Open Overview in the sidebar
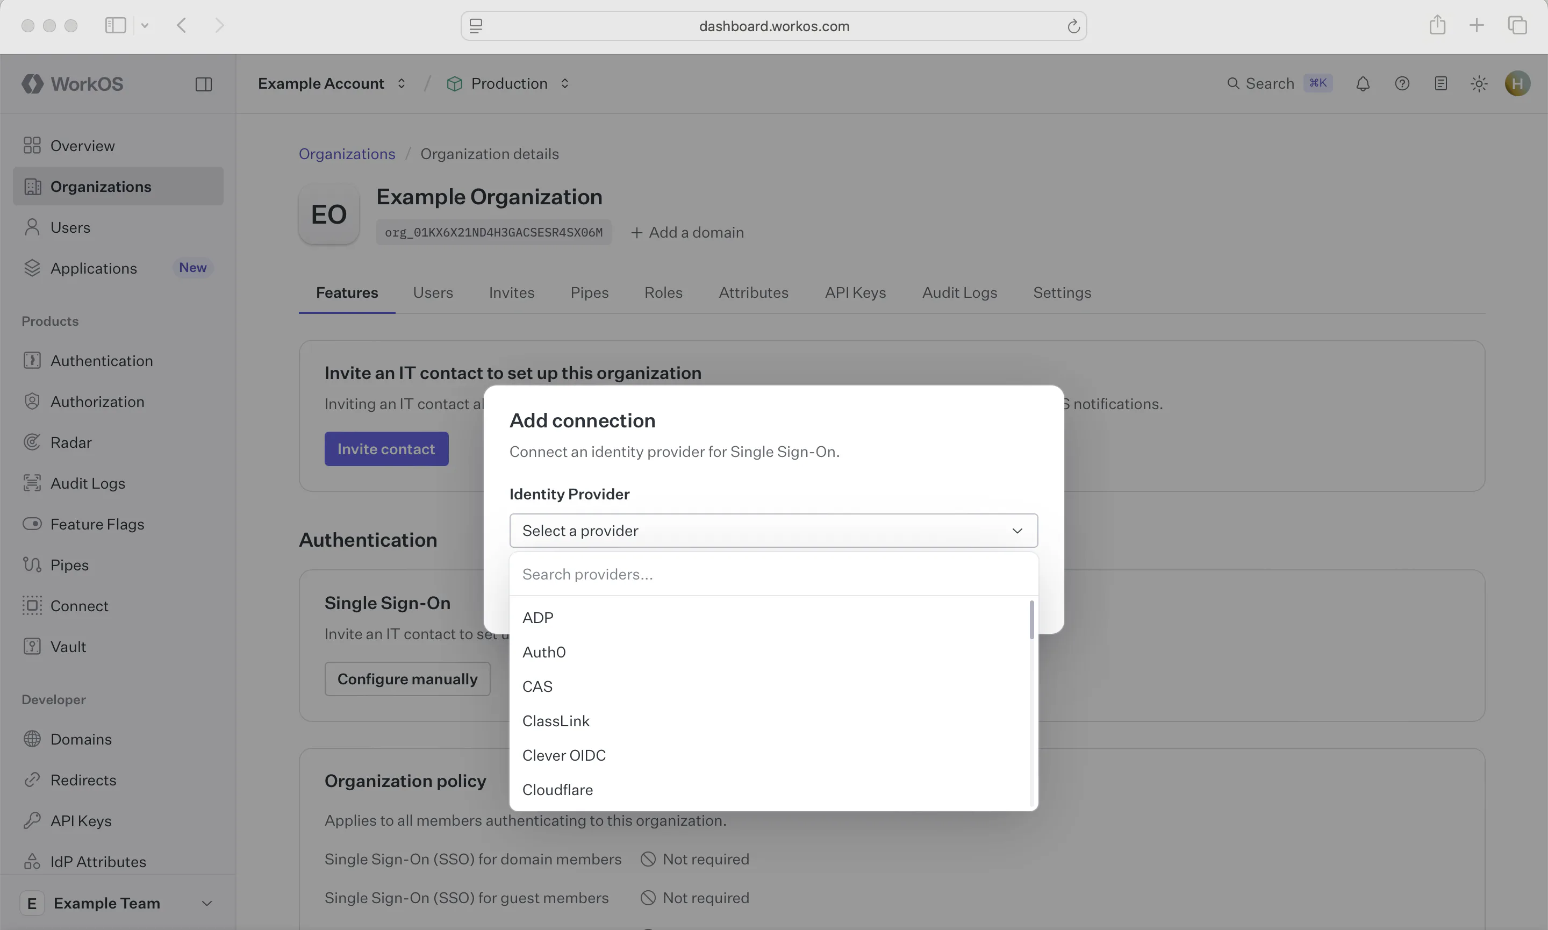Viewport: 1548px width, 930px height. point(118,145)
